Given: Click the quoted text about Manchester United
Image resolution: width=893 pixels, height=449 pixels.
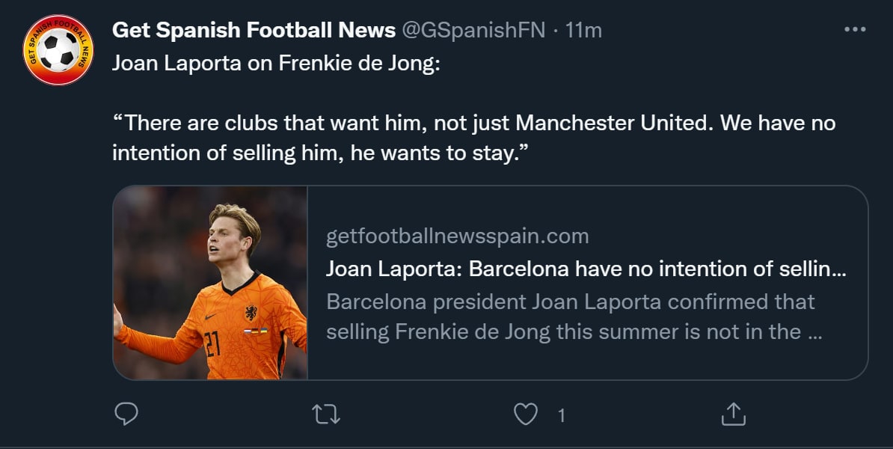Looking at the screenshot, I should pyautogui.click(x=473, y=123).
